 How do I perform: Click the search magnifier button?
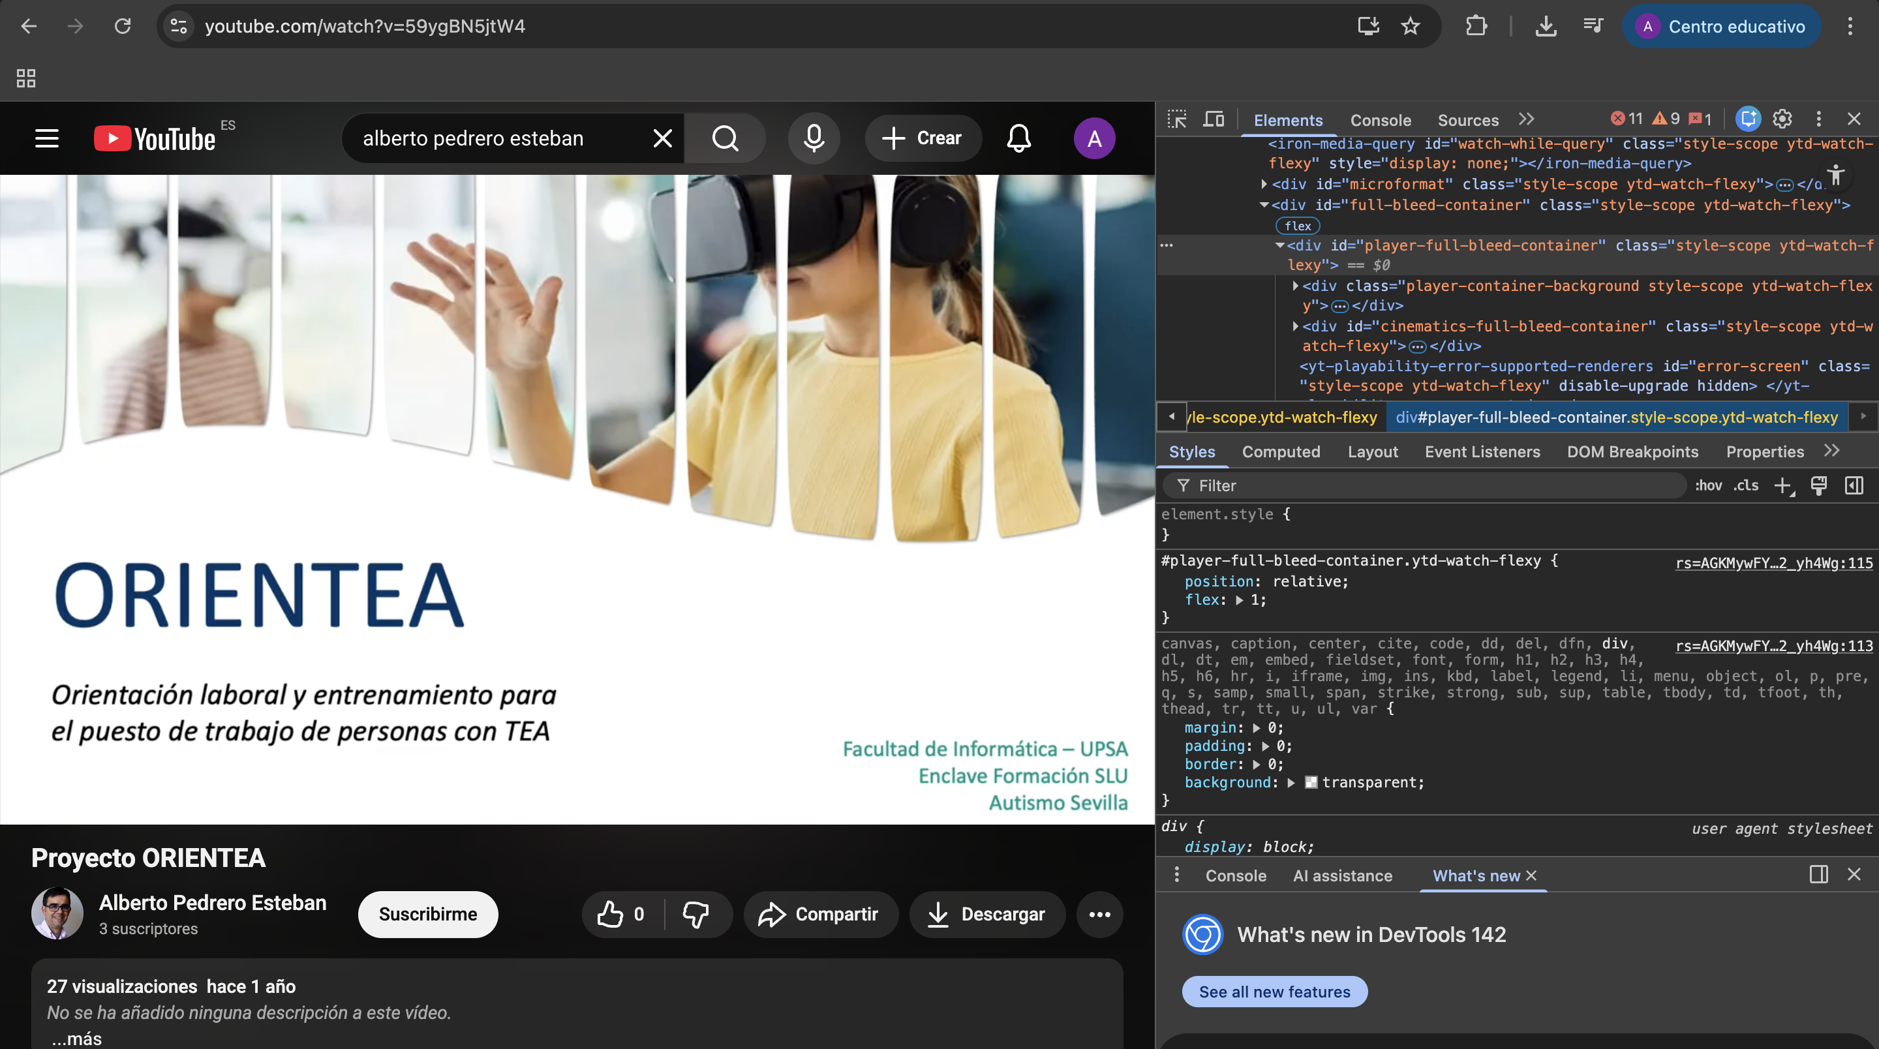(x=725, y=138)
